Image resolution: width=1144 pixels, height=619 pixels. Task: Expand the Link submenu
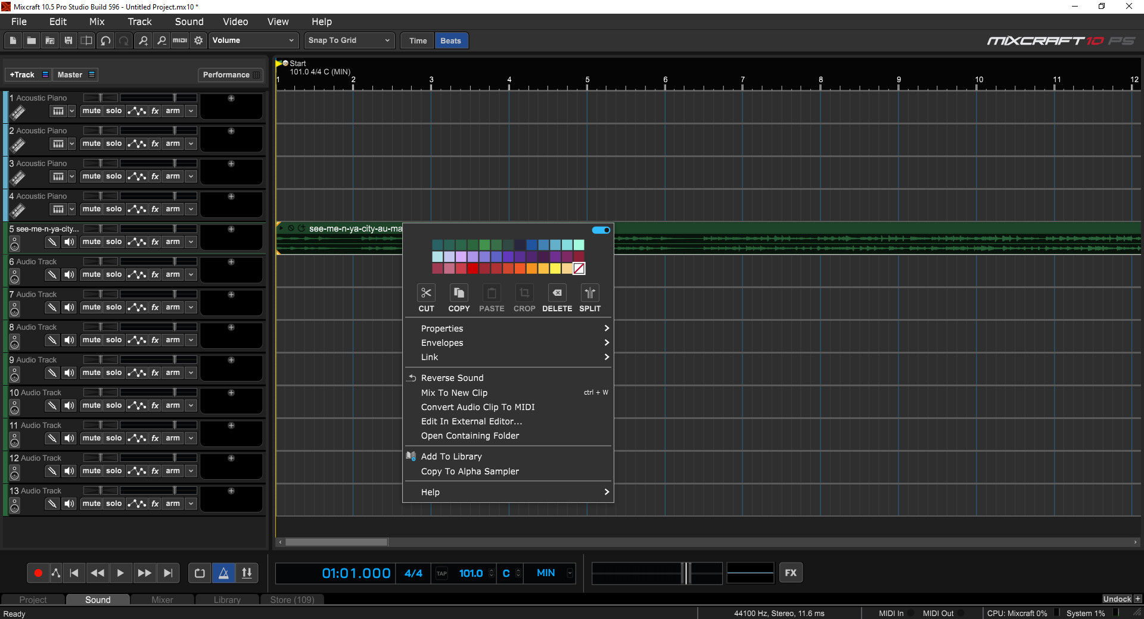(508, 357)
